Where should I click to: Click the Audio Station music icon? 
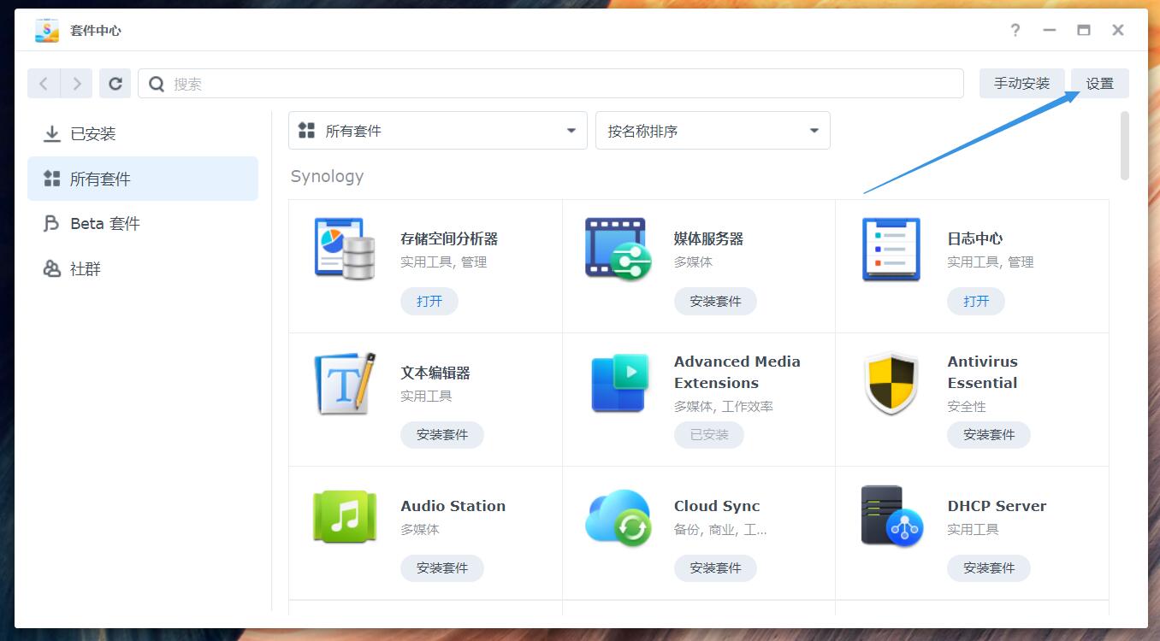[344, 516]
